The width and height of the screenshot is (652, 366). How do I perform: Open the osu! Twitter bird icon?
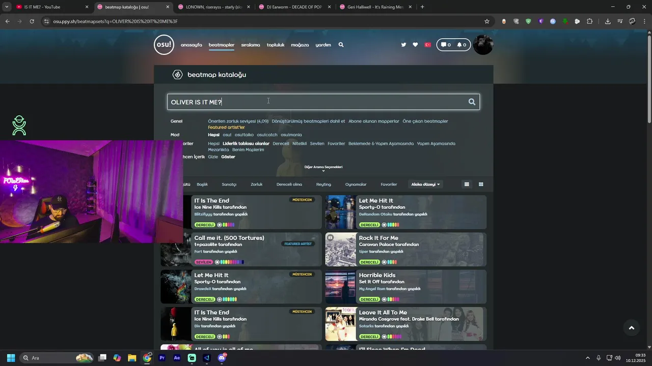(403, 45)
